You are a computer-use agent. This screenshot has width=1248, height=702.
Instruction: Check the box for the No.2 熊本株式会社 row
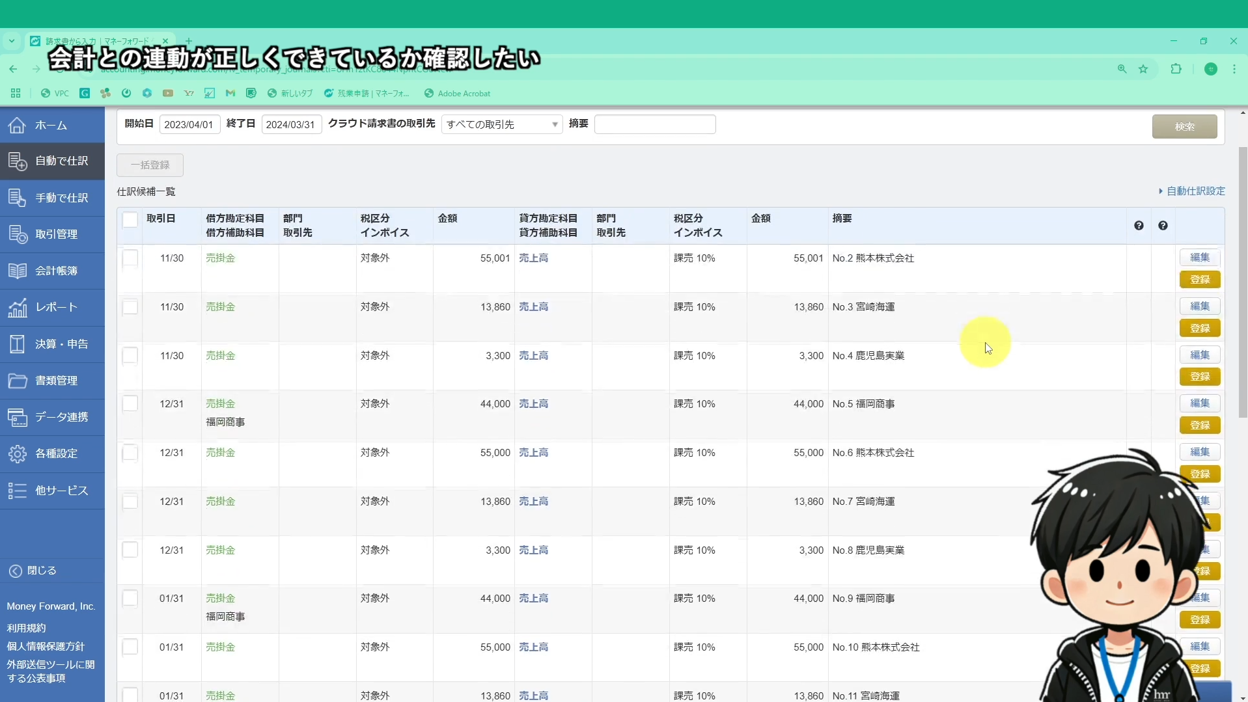click(130, 258)
